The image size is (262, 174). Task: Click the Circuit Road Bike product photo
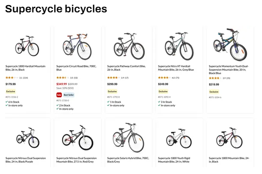coord(76,45)
